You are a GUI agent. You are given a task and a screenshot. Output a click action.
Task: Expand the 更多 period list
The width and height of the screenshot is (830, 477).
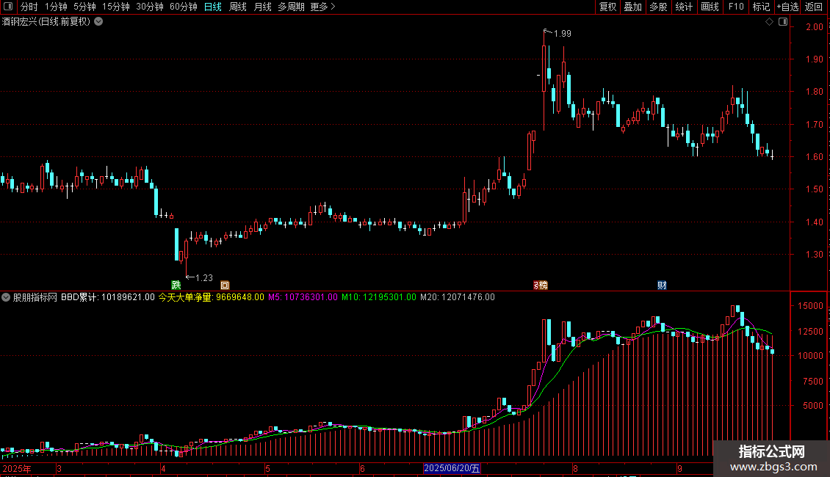pos(323,7)
